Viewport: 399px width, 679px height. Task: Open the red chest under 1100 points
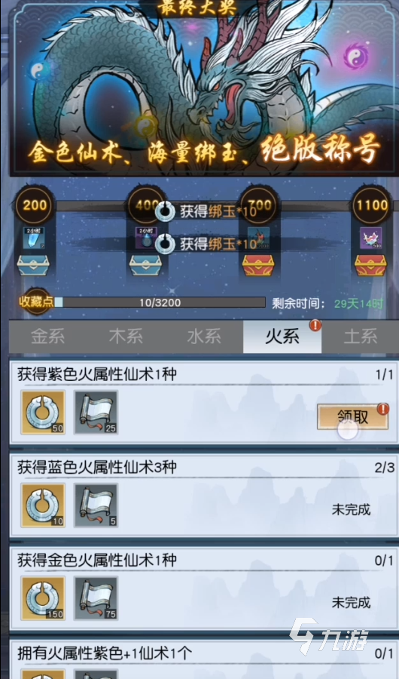click(x=371, y=265)
